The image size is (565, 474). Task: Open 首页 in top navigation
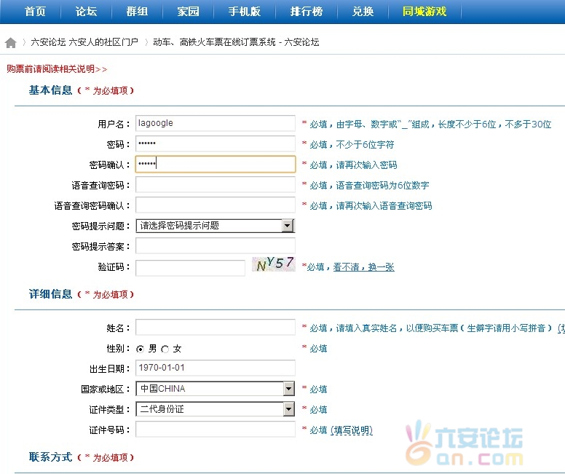pos(35,12)
